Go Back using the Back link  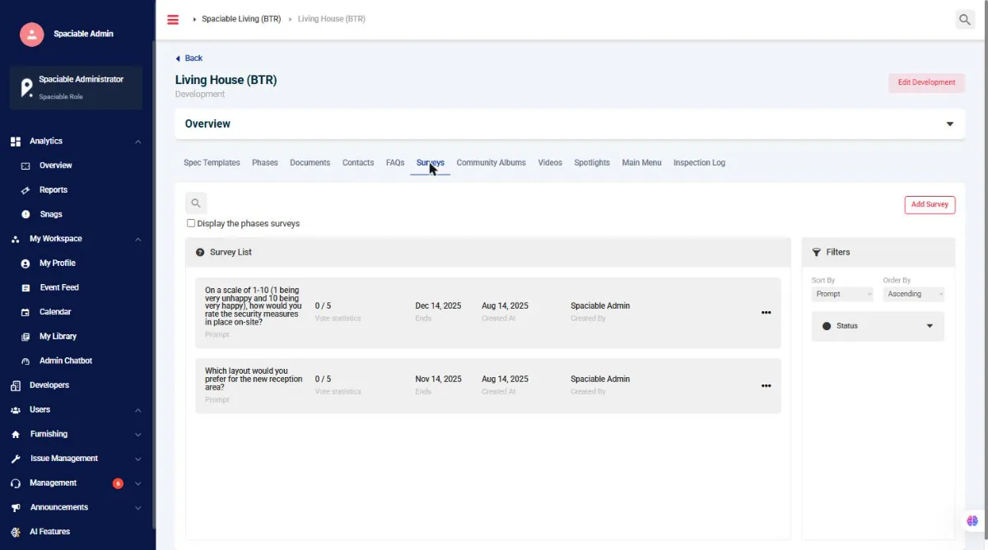(189, 58)
